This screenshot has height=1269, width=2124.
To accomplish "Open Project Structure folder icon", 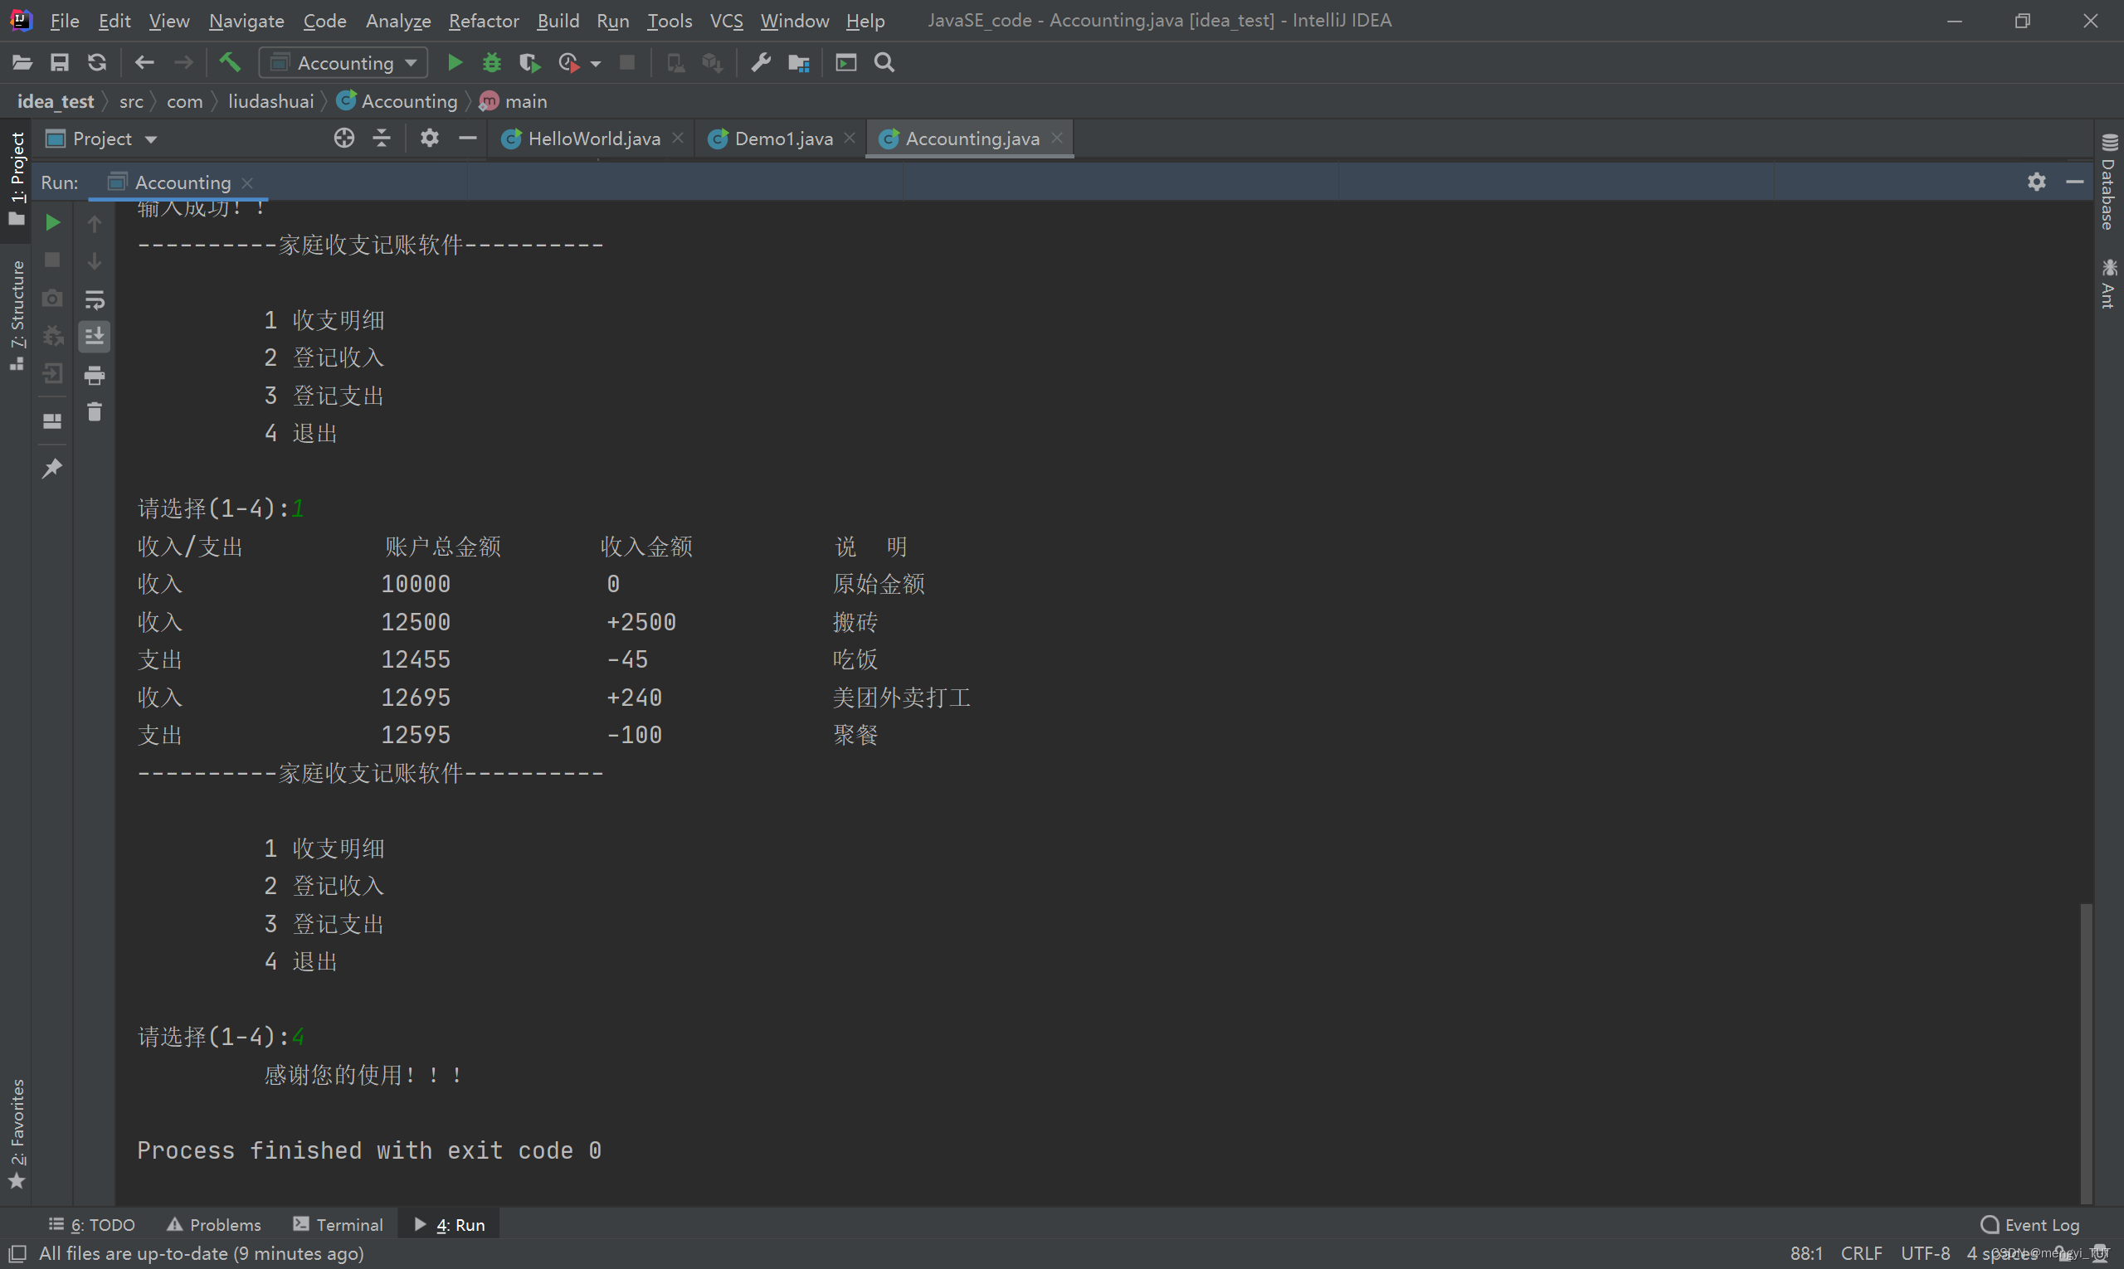I will (x=799, y=62).
